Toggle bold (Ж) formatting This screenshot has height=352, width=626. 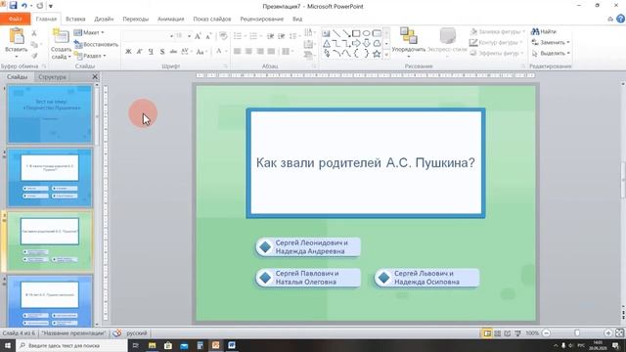coord(128,52)
